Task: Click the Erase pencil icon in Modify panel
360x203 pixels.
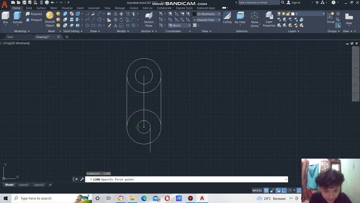Action: coord(110,25)
